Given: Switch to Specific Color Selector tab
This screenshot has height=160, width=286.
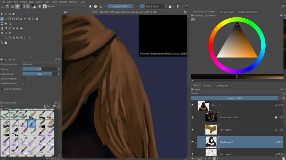Looking at the screenshot, I should [249, 12].
